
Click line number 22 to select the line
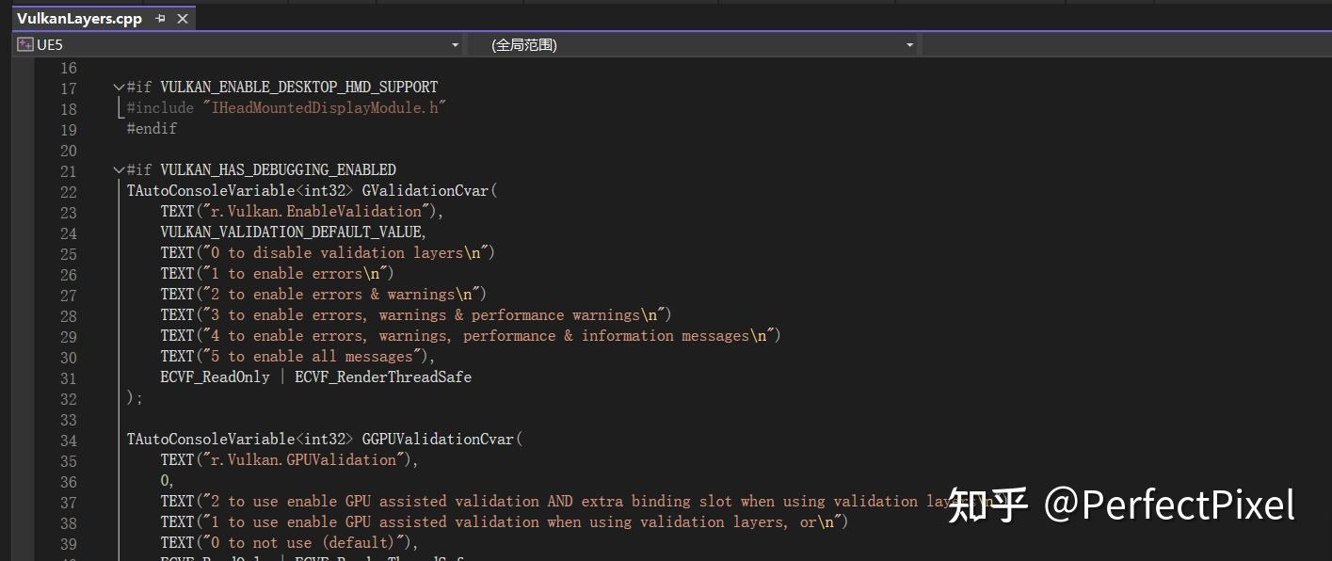pyautogui.click(x=68, y=190)
